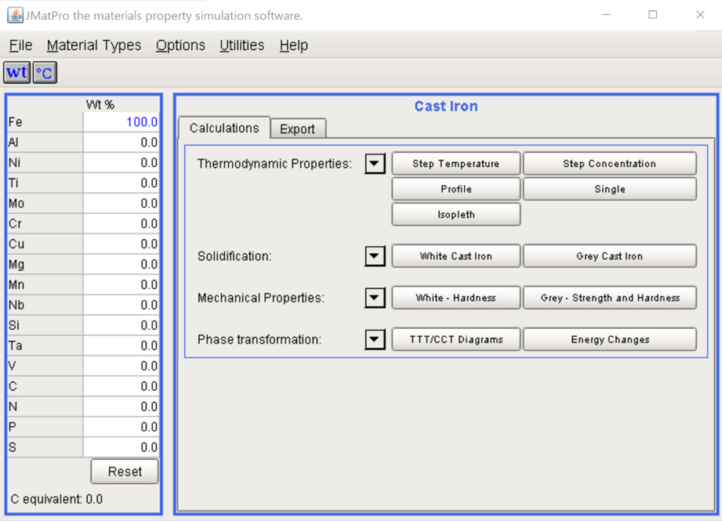Minimize the JMatPro window
This screenshot has width=722, height=521.
point(606,15)
